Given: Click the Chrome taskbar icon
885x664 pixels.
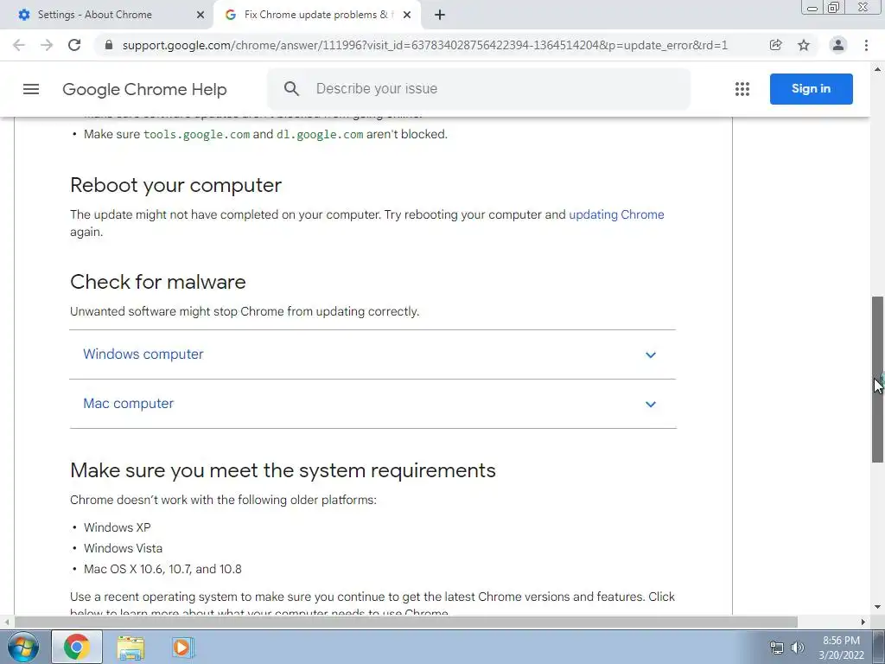Looking at the screenshot, I should pyautogui.click(x=77, y=647).
